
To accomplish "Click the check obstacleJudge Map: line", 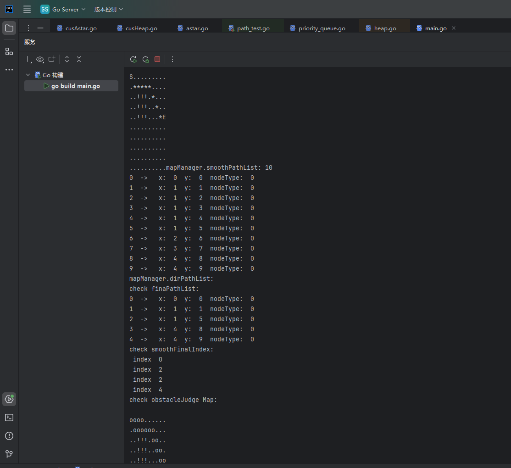I will (173, 400).
